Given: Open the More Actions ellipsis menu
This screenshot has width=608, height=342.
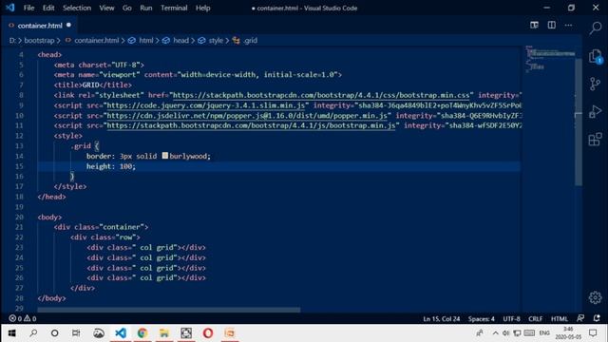Looking at the screenshot, I should click(568, 26).
